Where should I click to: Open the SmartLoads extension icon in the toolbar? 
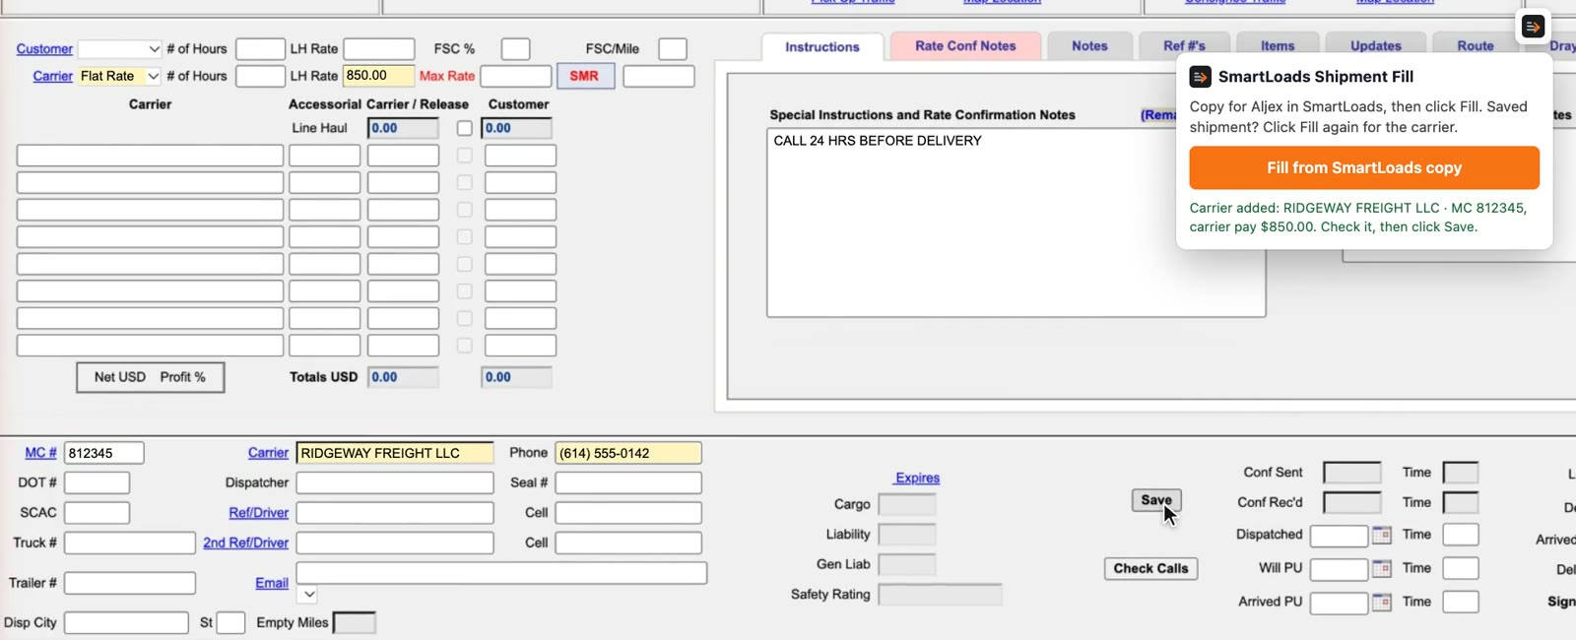pos(1533,27)
